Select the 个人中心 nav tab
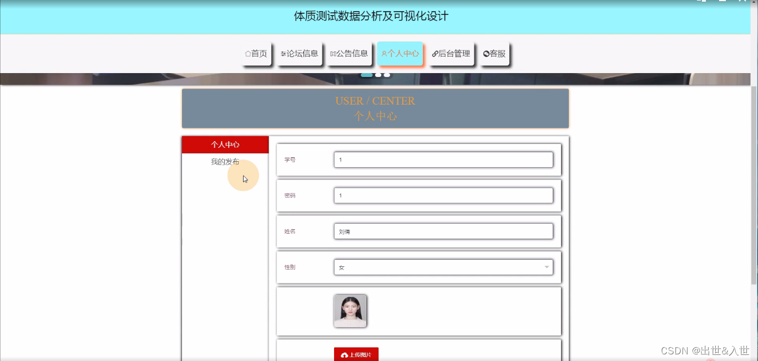Image resolution: width=758 pixels, height=361 pixels. (400, 54)
